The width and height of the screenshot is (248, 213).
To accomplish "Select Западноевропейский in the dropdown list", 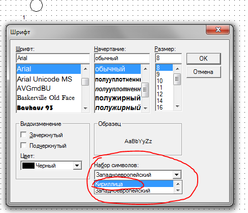I will pyautogui.click(x=134, y=191).
